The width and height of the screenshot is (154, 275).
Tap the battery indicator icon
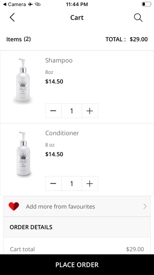pos(146,4)
